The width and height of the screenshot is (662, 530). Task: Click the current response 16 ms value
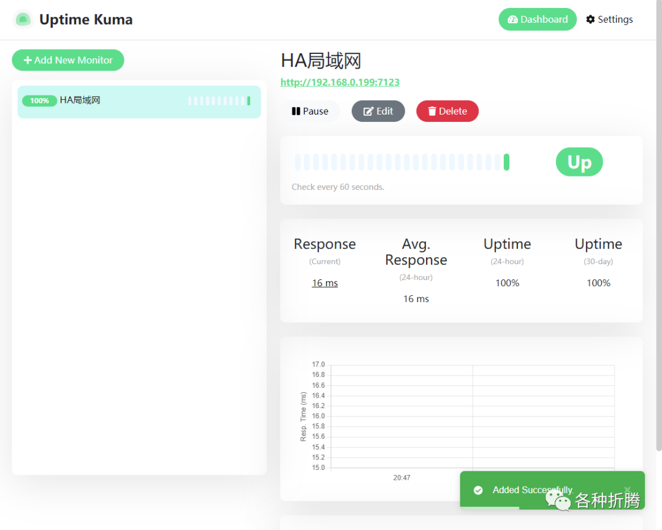pyautogui.click(x=325, y=282)
